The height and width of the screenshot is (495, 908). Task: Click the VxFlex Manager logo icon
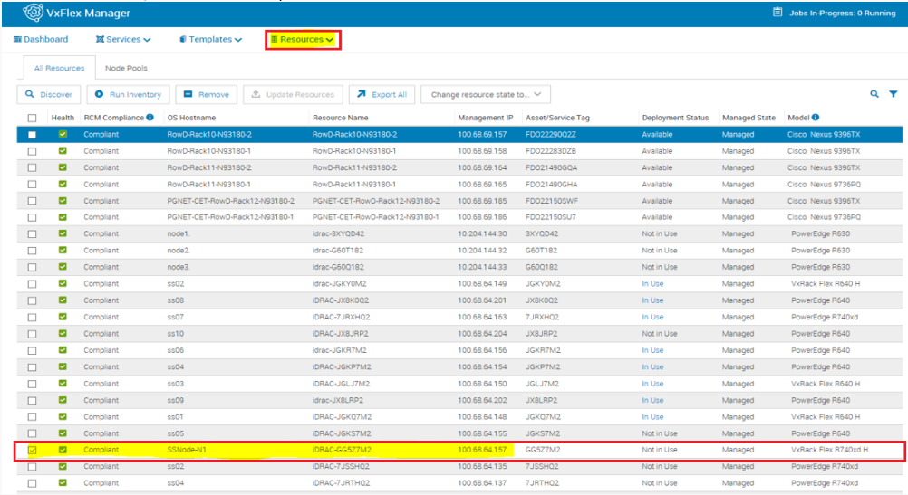(x=33, y=13)
